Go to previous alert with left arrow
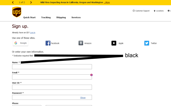 pos(13,2)
